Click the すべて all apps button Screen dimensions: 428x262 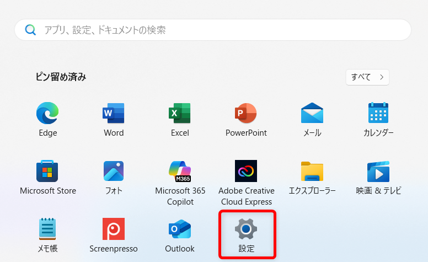pos(367,77)
